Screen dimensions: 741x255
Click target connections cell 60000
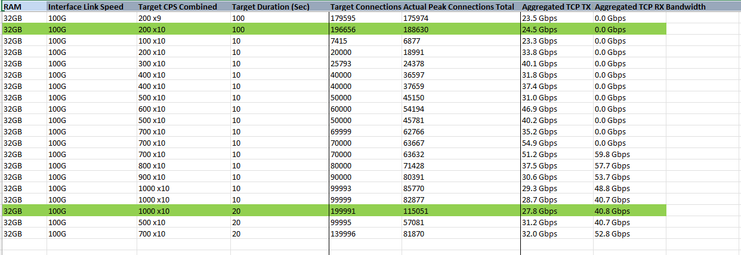(x=366, y=109)
